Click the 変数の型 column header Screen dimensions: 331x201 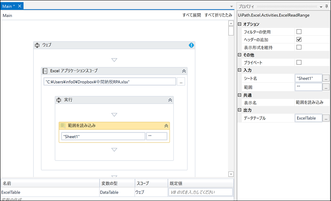(x=117, y=183)
